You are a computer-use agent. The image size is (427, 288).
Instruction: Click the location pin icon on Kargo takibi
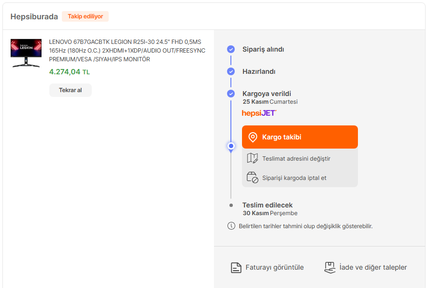[x=253, y=137]
